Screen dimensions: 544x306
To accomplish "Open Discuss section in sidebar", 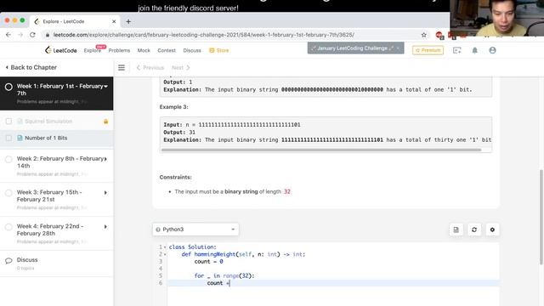I will pyautogui.click(x=27, y=260).
